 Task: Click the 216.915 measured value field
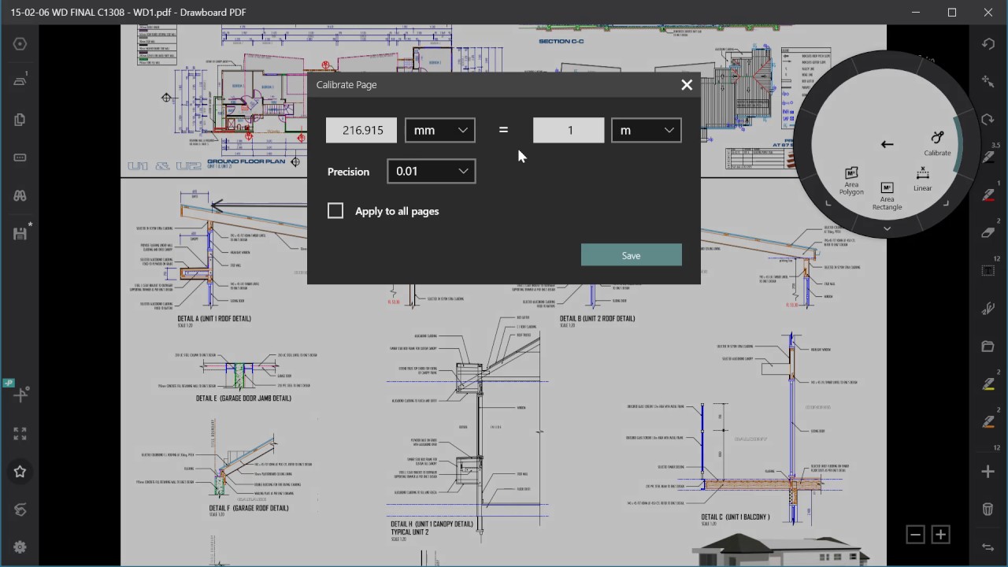pos(361,130)
